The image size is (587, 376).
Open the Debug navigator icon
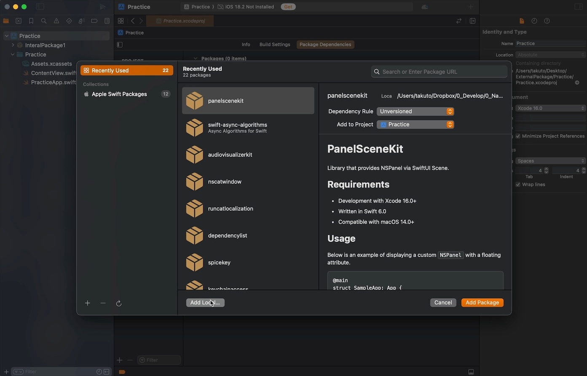coord(82,21)
